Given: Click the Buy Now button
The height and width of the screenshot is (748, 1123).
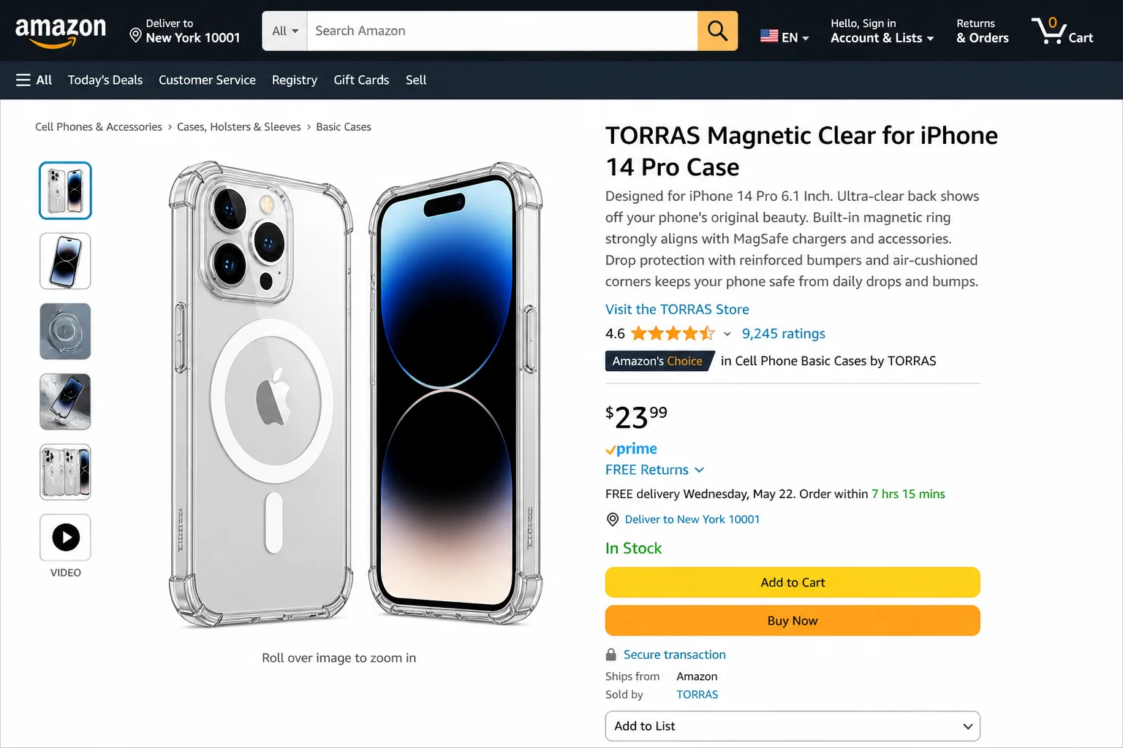Looking at the screenshot, I should (x=793, y=620).
